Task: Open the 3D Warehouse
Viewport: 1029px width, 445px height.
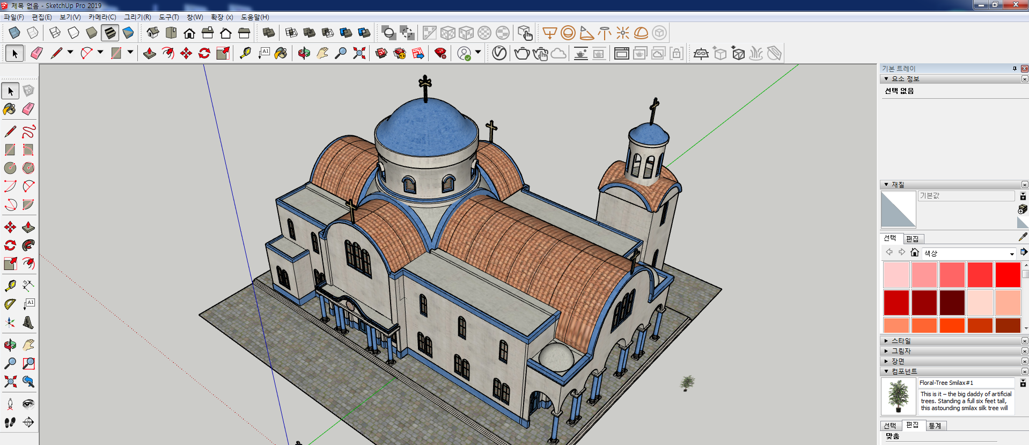Action: (x=381, y=53)
